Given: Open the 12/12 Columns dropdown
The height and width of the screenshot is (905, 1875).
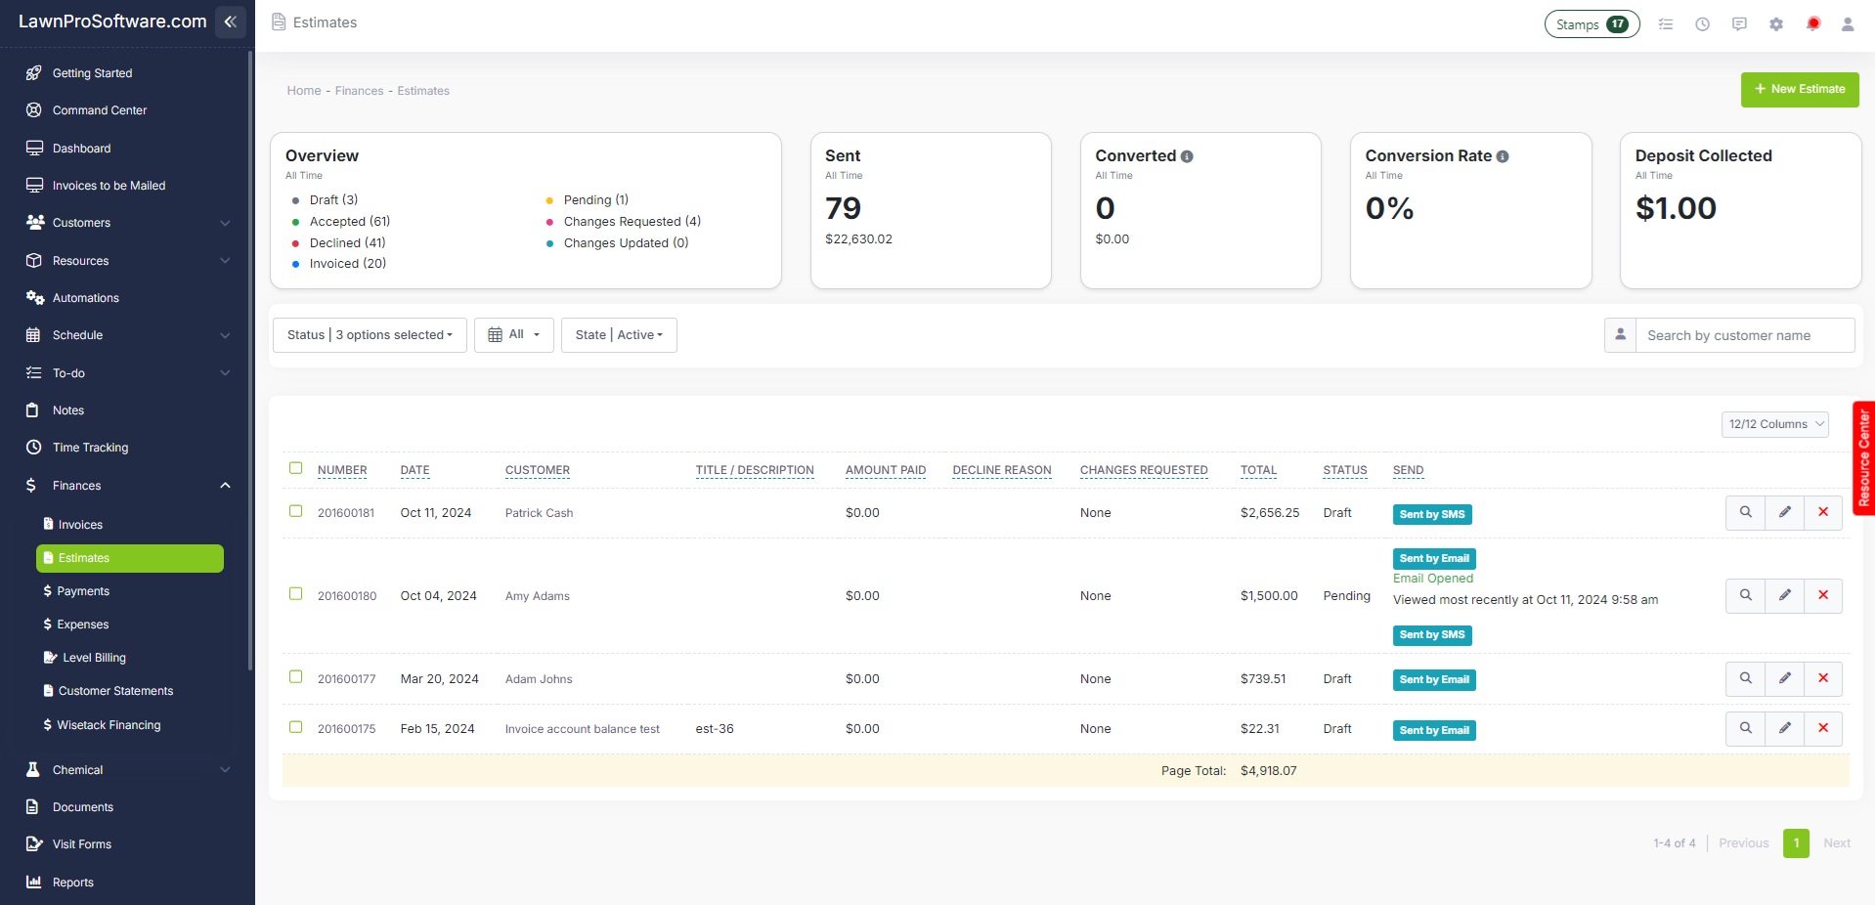Looking at the screenshot, I should (x=1774, y=424).
